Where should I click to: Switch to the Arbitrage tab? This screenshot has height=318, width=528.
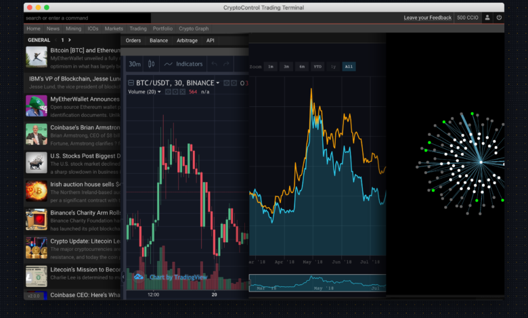(187, 41)
